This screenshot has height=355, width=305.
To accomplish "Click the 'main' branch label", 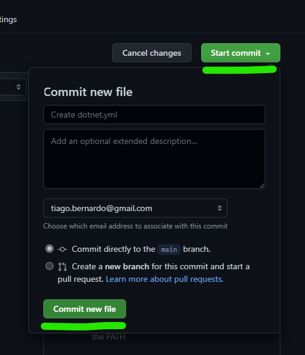I will point(169,249).
